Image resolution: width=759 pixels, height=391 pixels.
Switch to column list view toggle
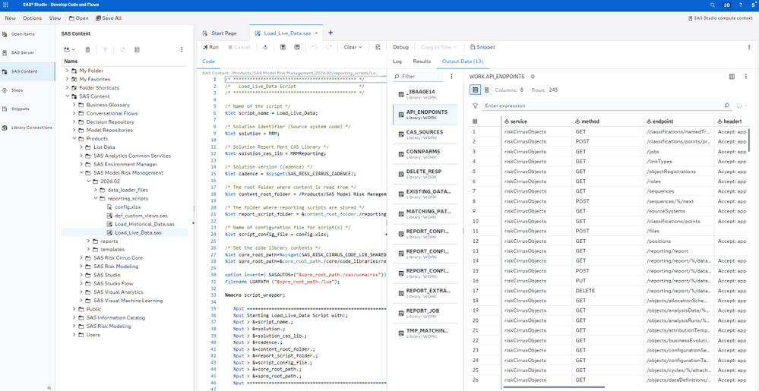point(486,90)
